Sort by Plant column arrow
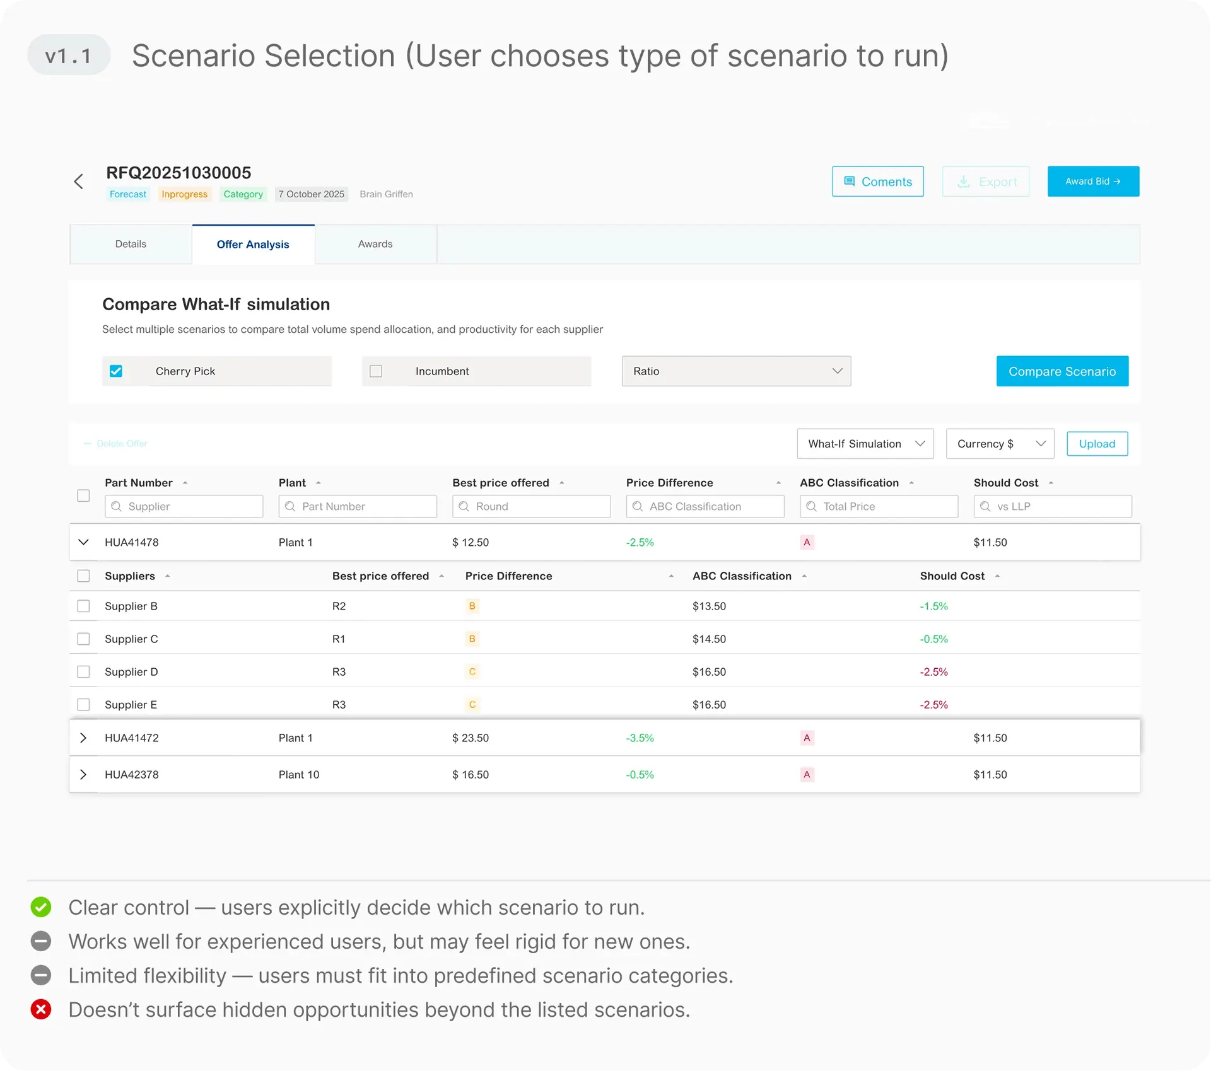Image resolution: width=1211 pixels, height=1071 pixels. coord(319,483)
